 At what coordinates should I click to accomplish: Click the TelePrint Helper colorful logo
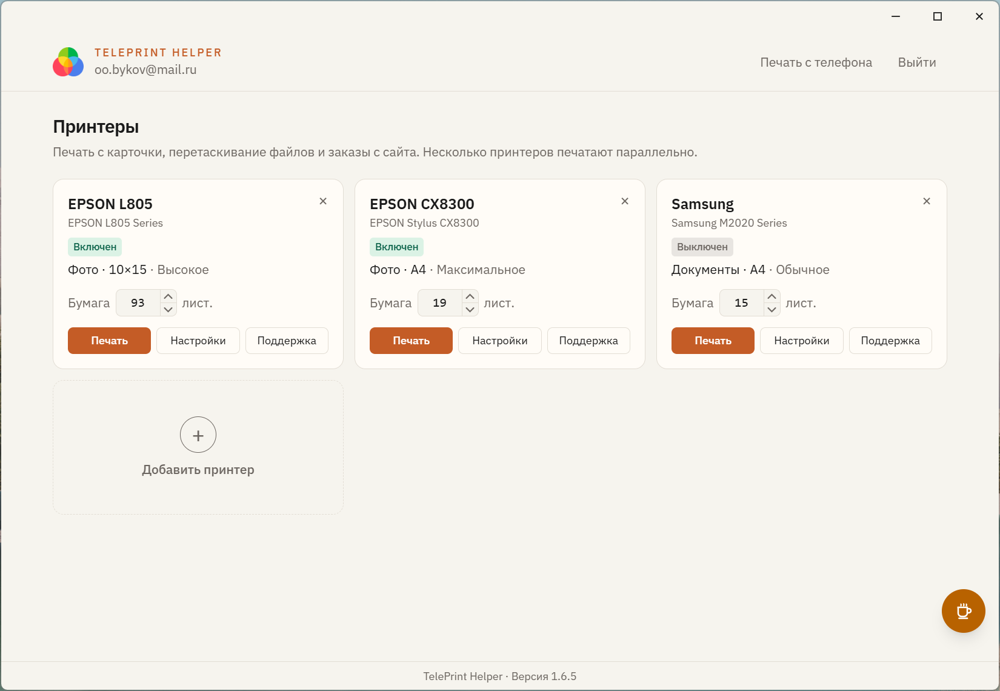tap(68, 62)
